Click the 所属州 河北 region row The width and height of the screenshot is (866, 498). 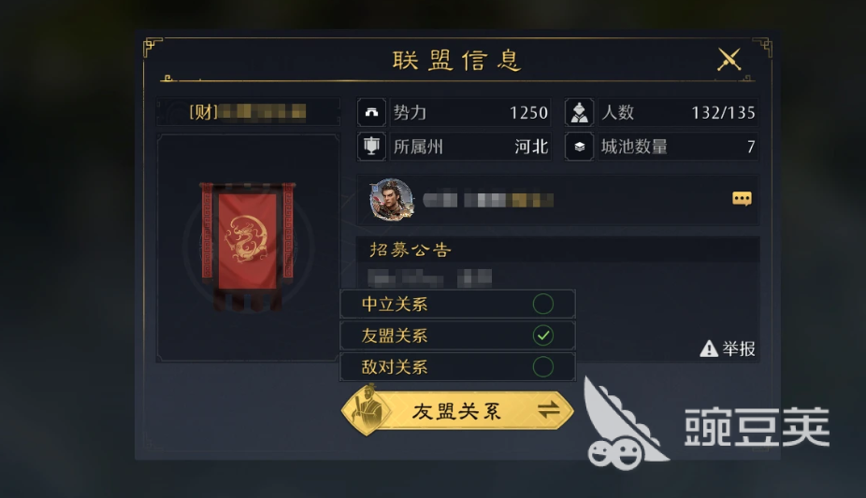click(x=470, y=146)
